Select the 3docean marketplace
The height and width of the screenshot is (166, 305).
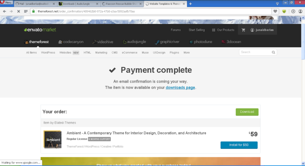coord(231,42)
